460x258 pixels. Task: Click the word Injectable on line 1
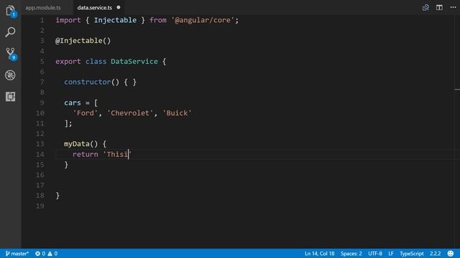coord(115,20)
